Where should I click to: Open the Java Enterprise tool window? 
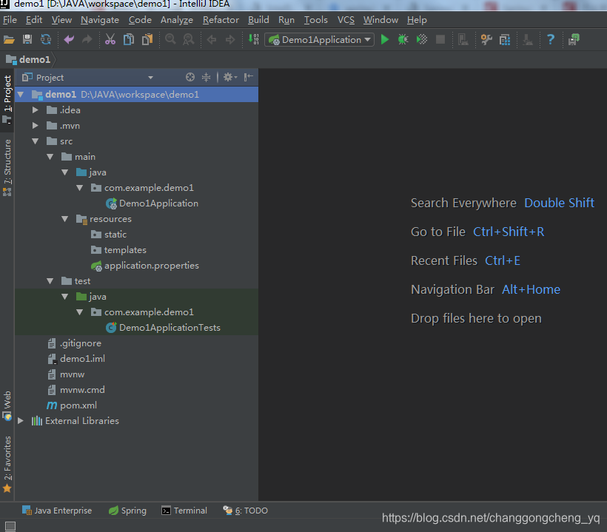pyautogui.click(x=57, y=511)
